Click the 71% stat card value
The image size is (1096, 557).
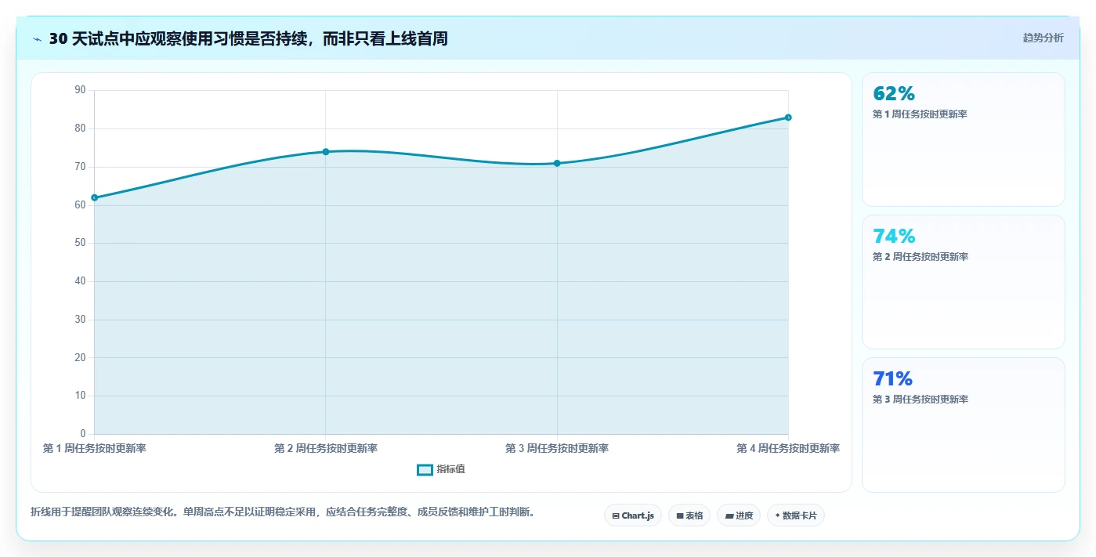pos(893,378)
